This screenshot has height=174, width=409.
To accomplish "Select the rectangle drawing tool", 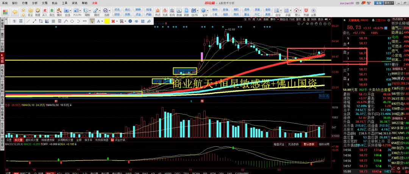I will point(41,21).
